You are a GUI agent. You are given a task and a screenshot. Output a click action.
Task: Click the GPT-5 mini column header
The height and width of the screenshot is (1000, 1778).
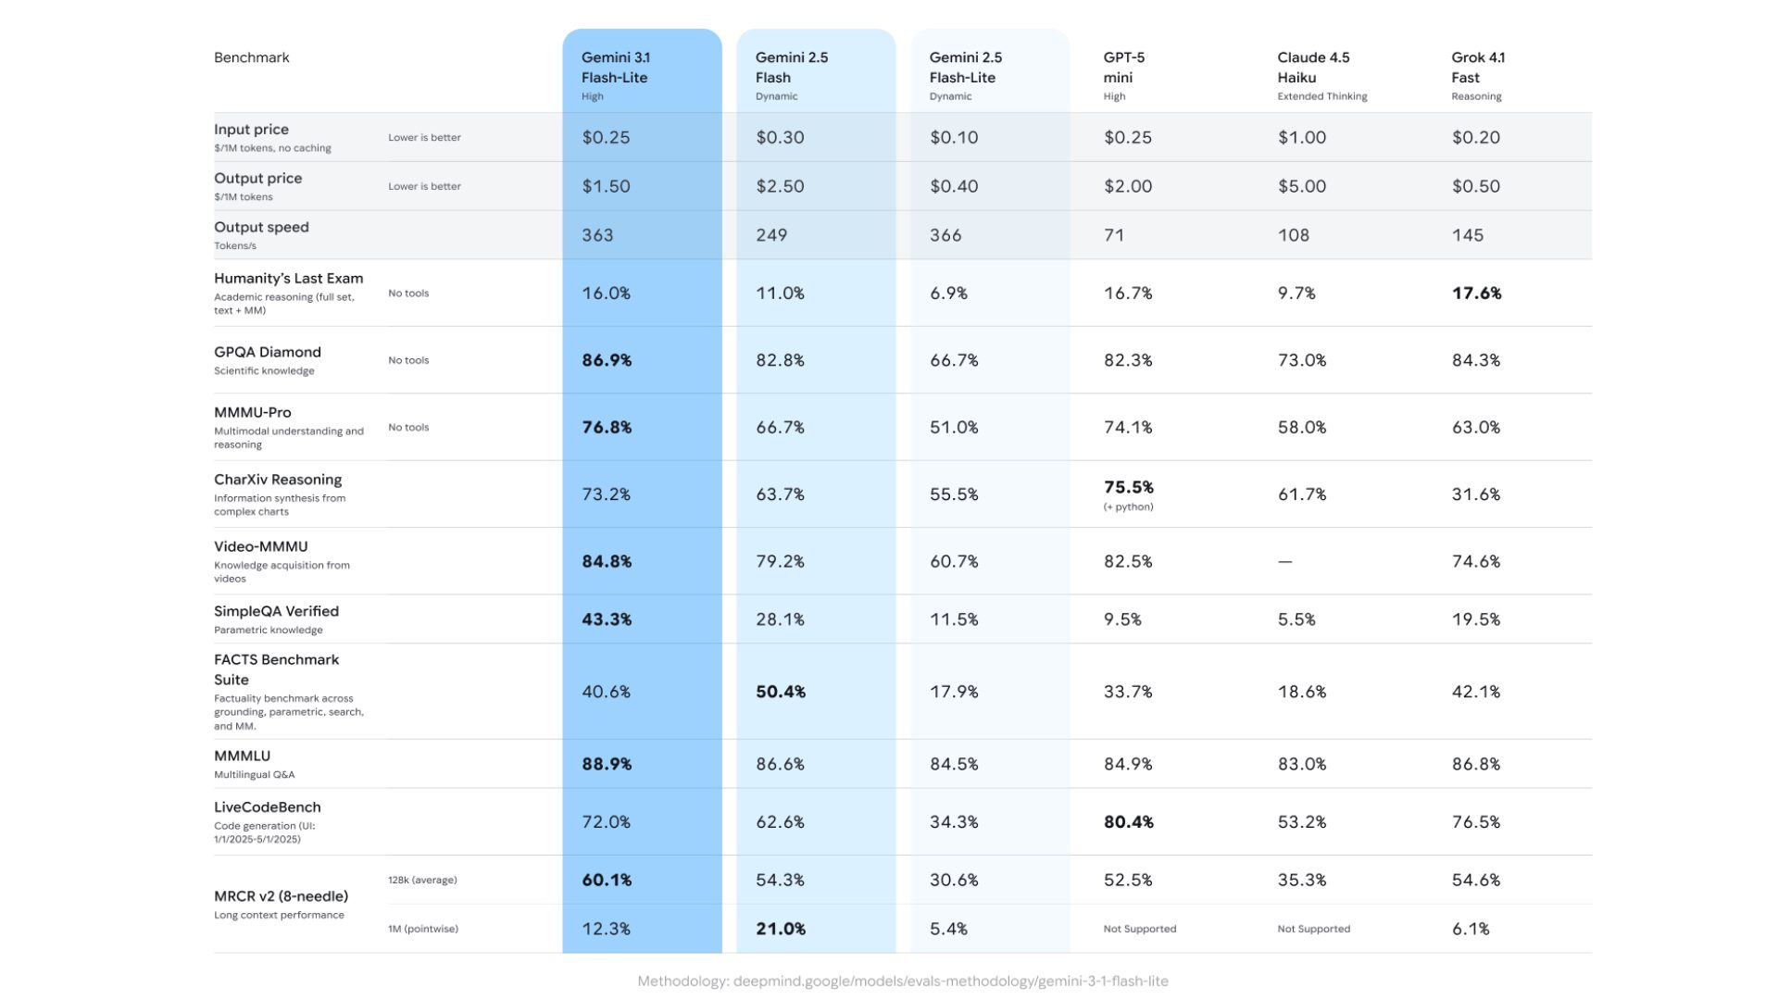1123,68
